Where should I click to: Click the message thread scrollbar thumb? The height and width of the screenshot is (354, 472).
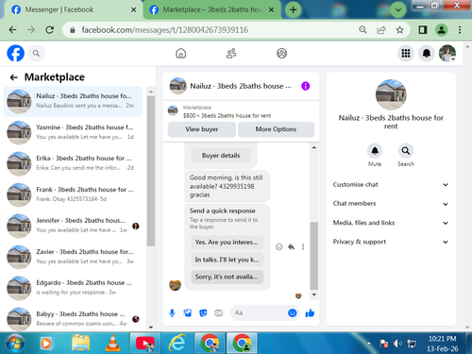(314, 256)
